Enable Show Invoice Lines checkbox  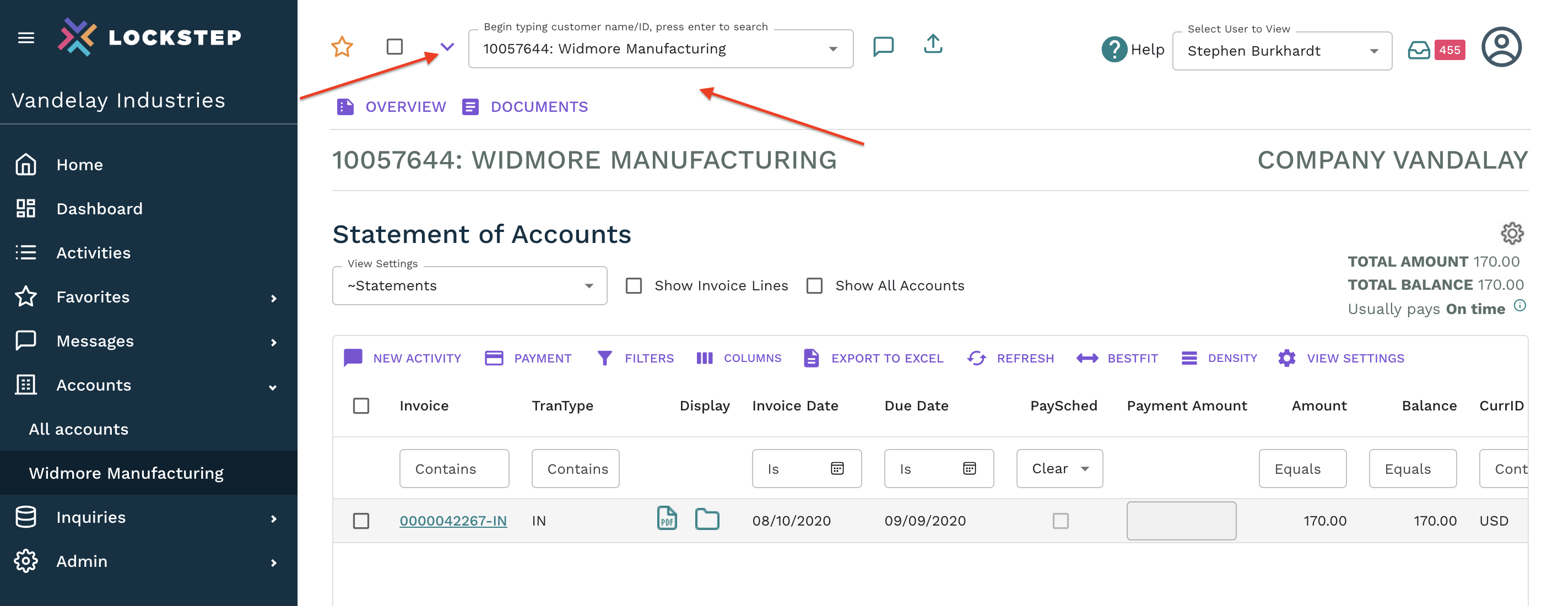633,285
